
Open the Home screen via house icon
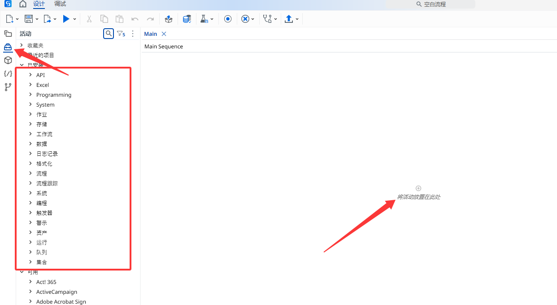pos(23,4)
